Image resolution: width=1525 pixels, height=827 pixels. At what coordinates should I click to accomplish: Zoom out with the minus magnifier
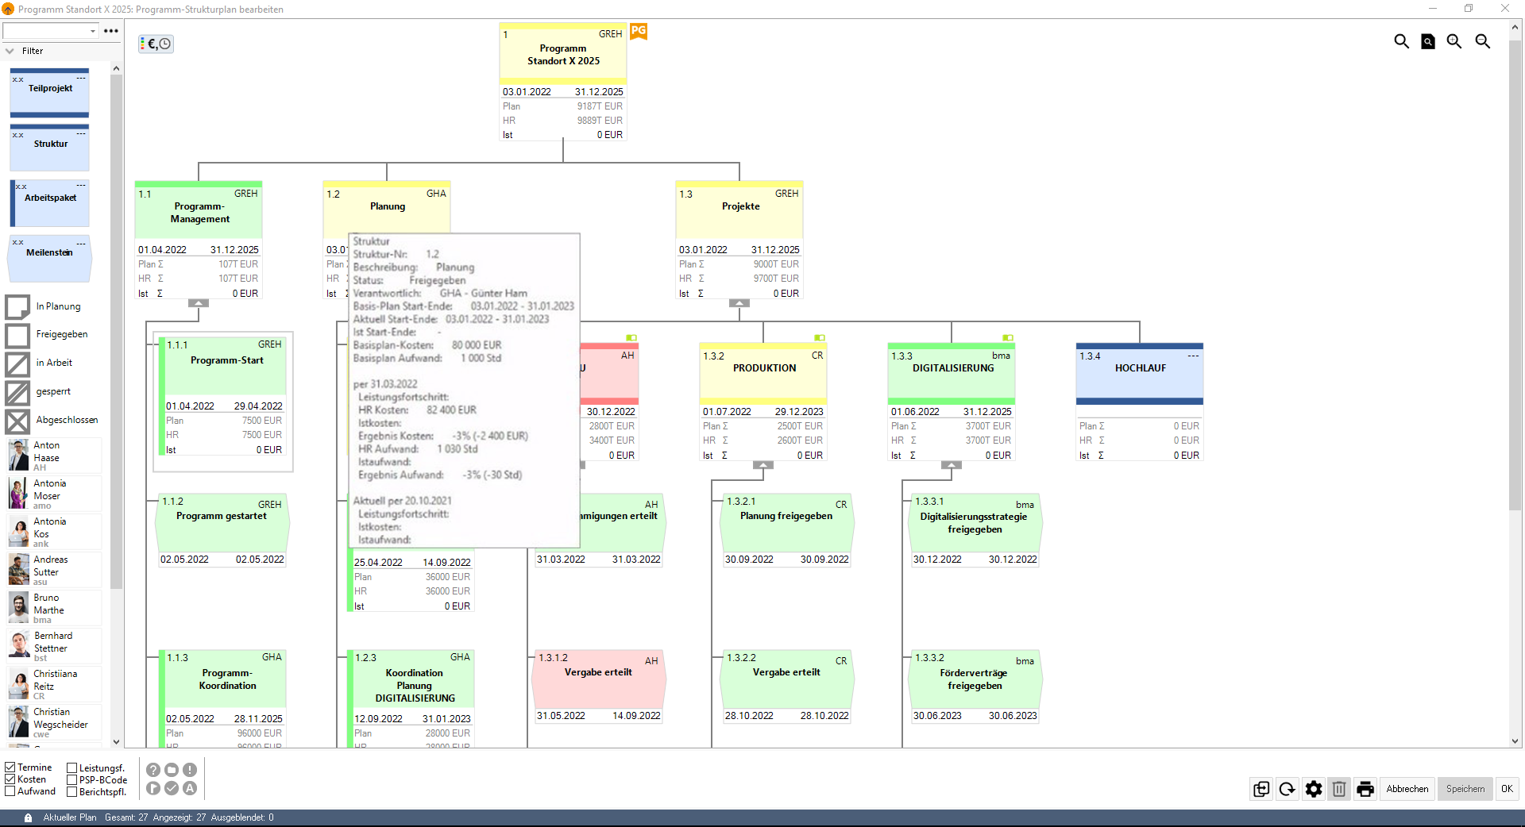[x=1483, y=41]
